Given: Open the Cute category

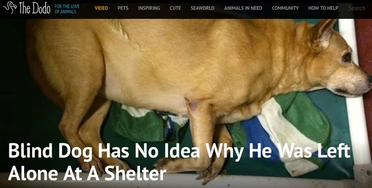Looking at the screenshot, I should click(x=175, y=8).
